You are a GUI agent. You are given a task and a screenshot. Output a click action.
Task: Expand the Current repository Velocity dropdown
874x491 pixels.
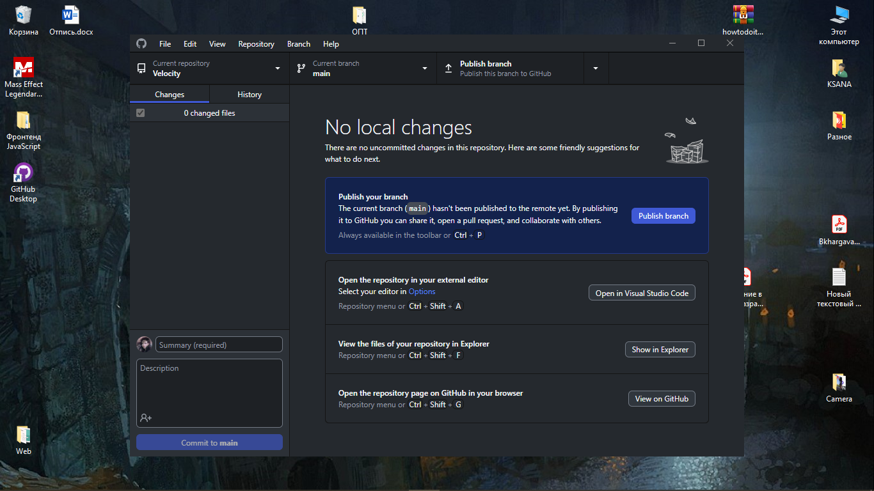(209, 68)
